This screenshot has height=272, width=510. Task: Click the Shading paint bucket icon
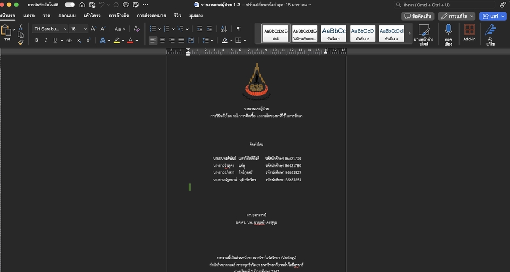pos(225,40)
